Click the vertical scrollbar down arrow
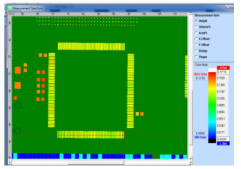 (191, 158)
